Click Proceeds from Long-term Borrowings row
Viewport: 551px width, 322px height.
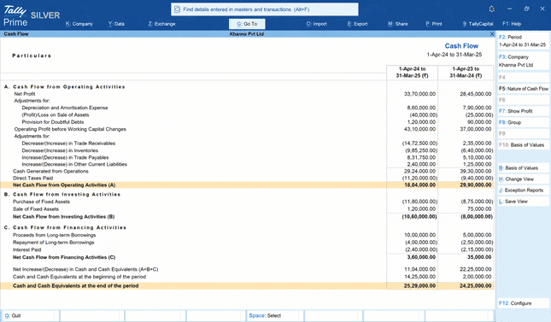[247, 235]
